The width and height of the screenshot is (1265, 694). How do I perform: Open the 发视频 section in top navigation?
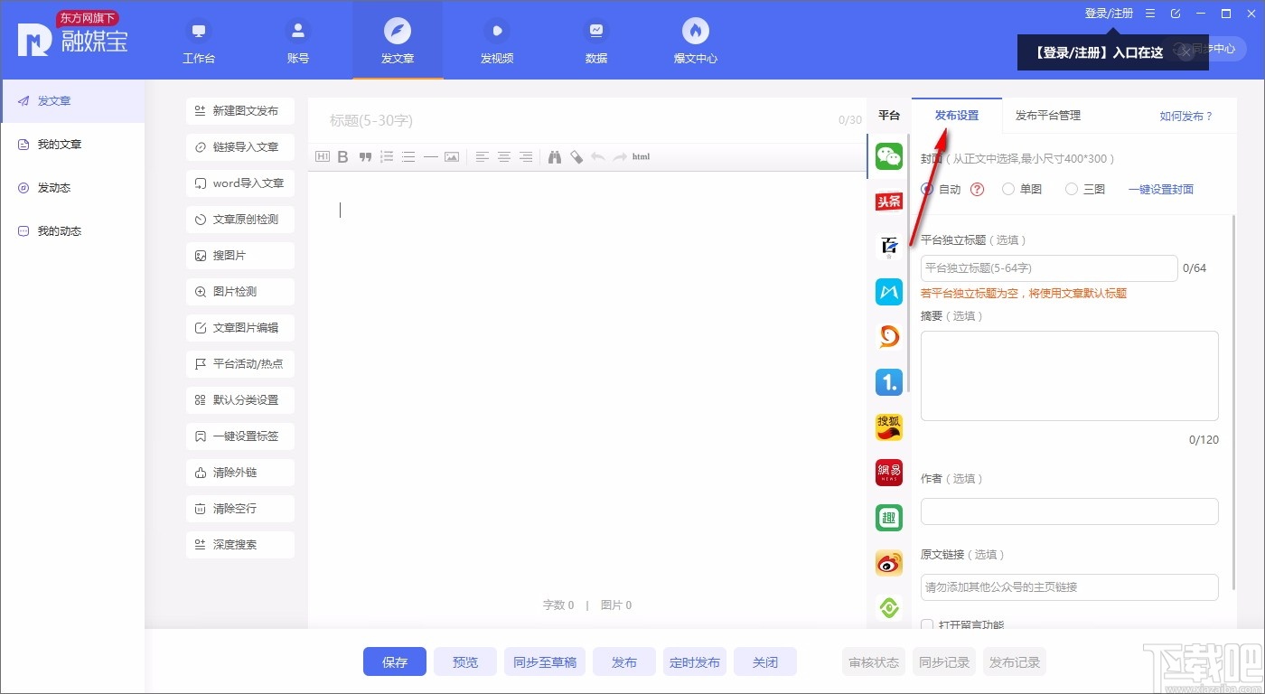click(x=496, y=41)
